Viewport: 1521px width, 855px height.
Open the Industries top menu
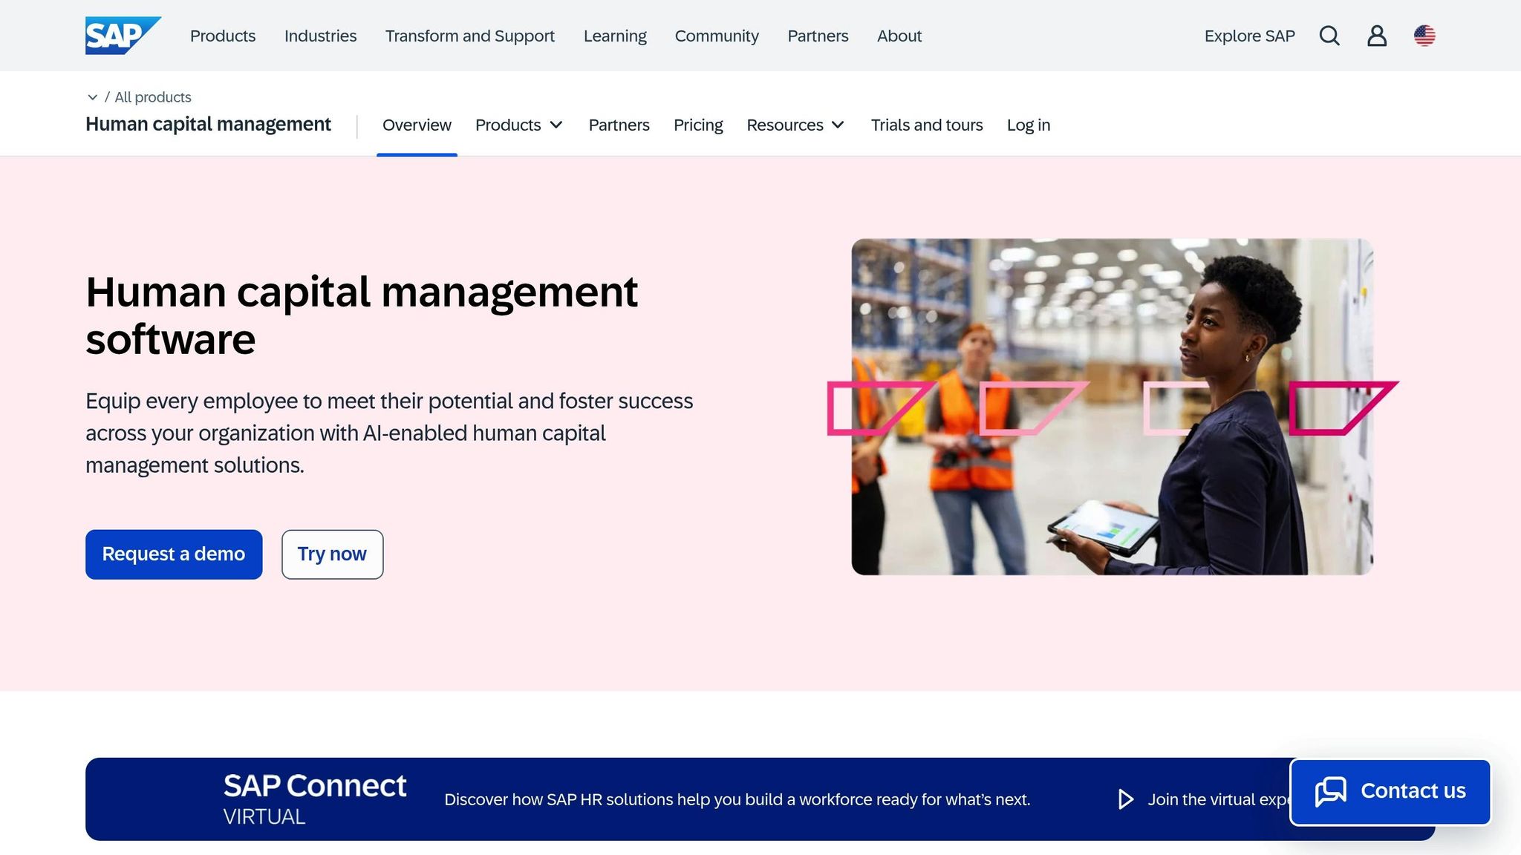(x=320, y=36)
